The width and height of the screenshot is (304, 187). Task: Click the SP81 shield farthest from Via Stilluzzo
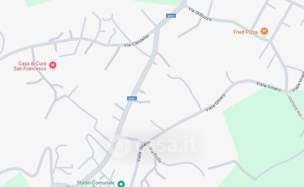(132, 99)
